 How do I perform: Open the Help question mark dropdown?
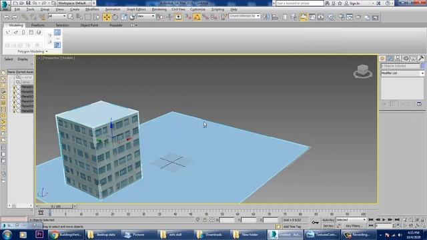point(390,3)
